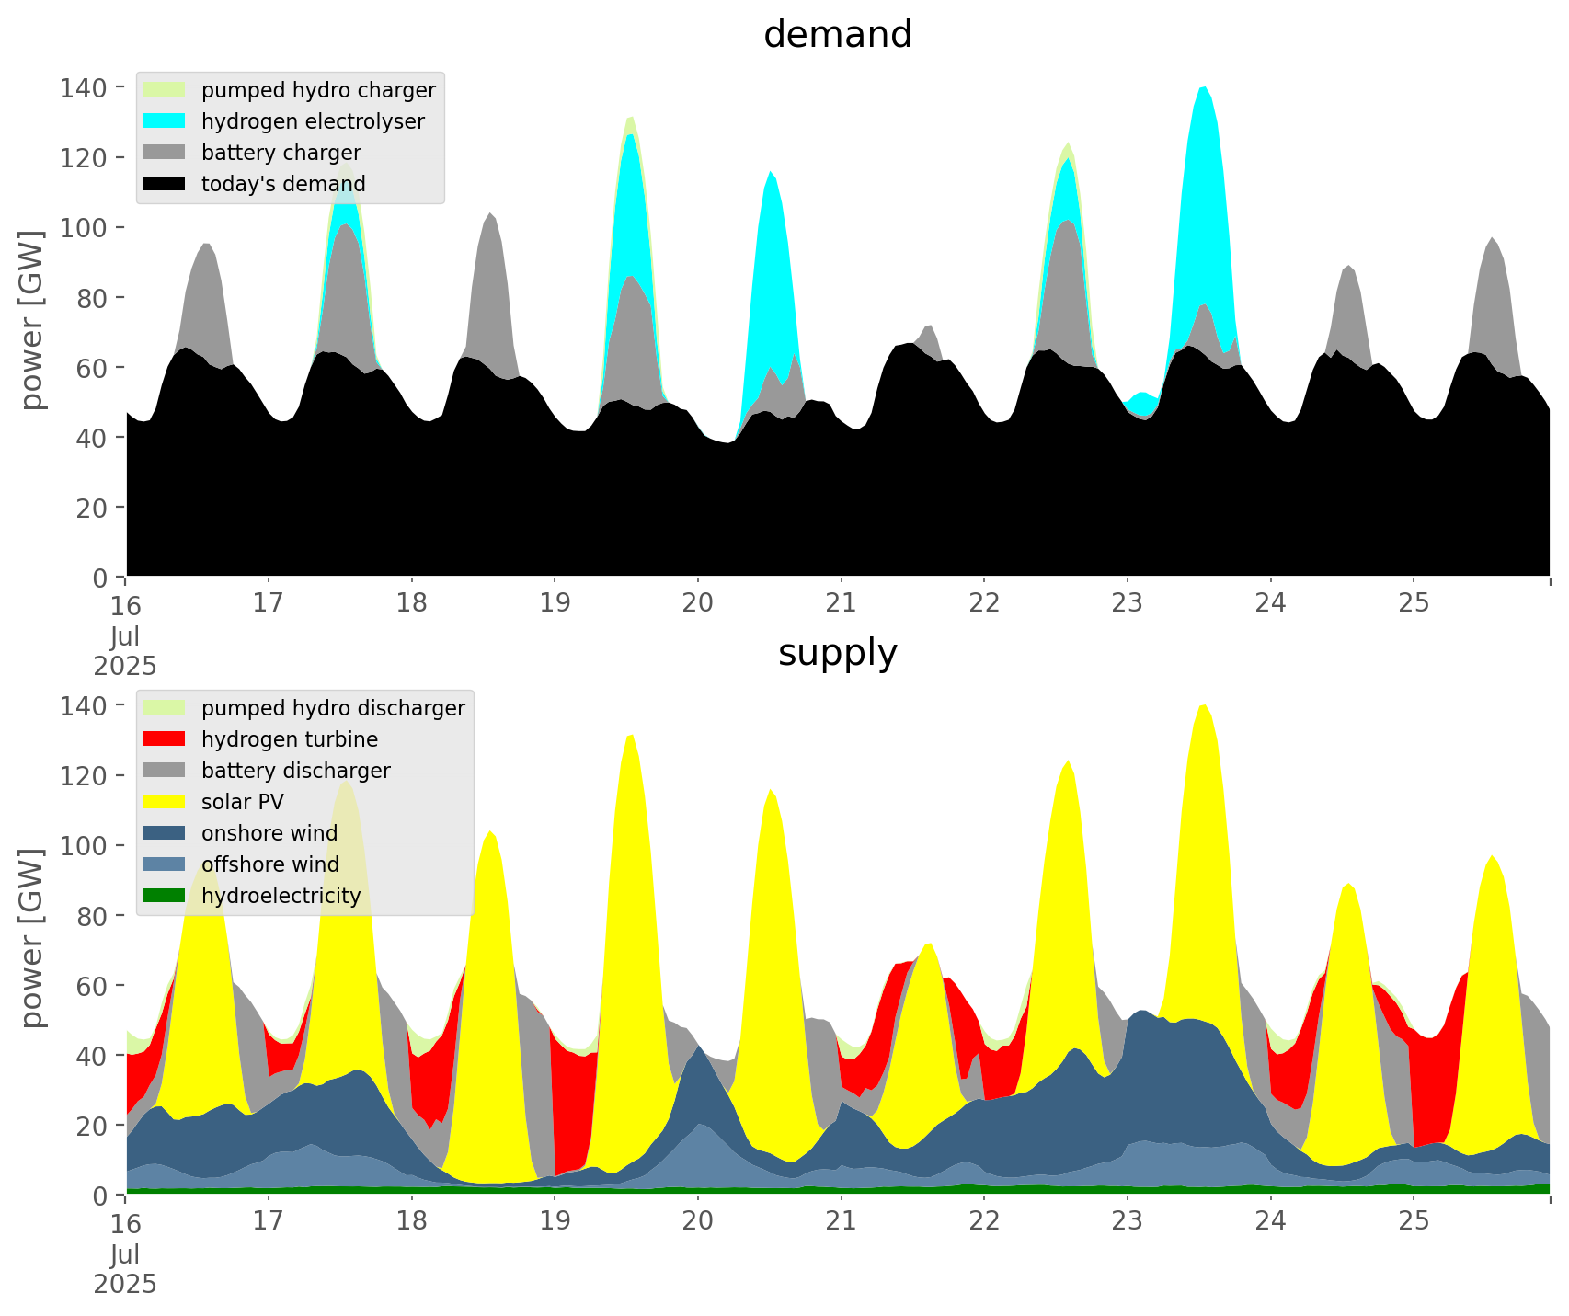
Task: Click the "solar PV" legend text
Action: click(x=243, y=802)
